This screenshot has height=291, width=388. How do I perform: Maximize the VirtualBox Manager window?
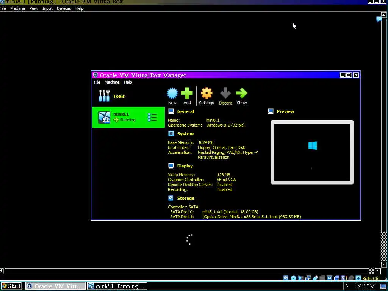pyautogui.click(x=349, y=75)
